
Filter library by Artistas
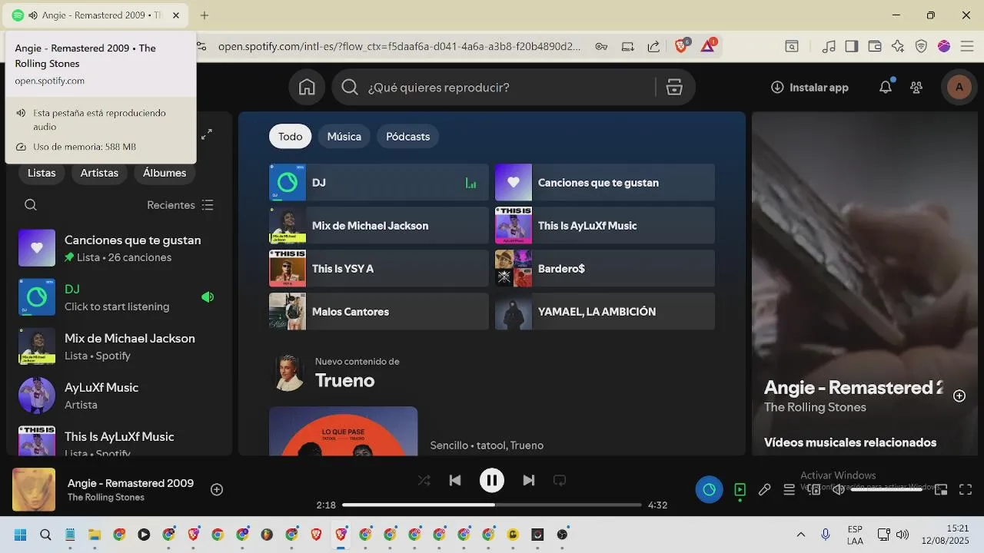tap(99, 173)
